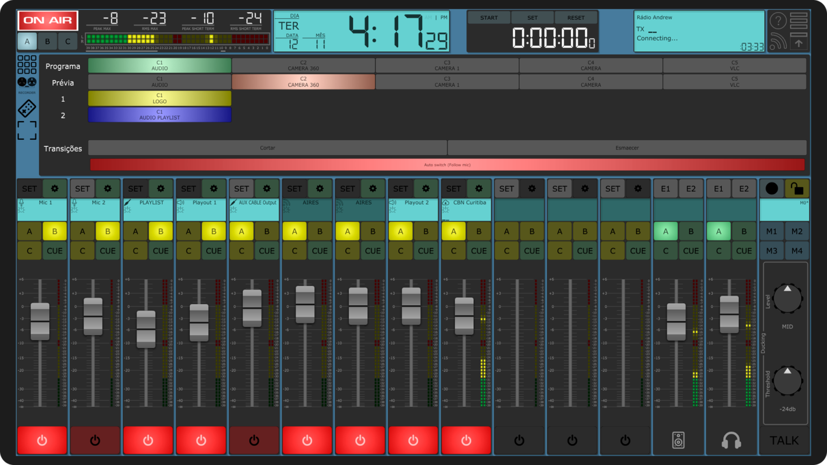Open Mic 1 channel settings gear

point(54,188)
